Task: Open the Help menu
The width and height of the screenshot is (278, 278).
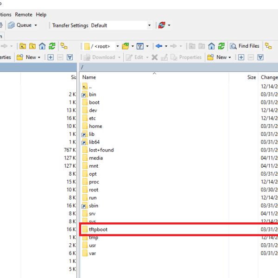Action: (x=41, y=14)
